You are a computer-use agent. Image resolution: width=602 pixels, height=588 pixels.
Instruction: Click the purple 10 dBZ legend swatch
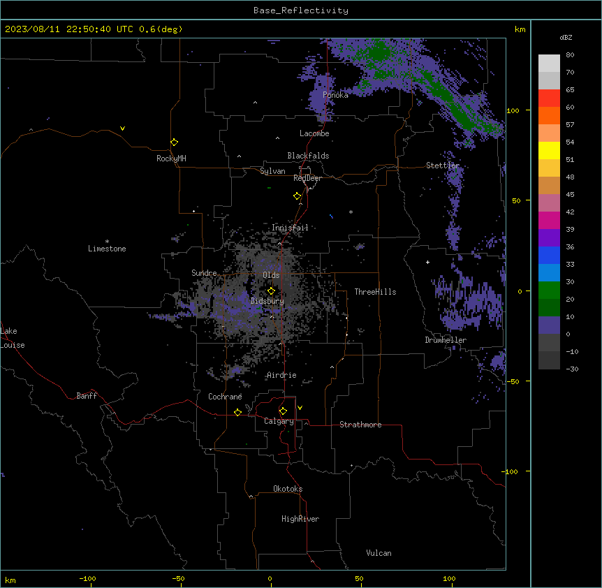tap(549, 325)
